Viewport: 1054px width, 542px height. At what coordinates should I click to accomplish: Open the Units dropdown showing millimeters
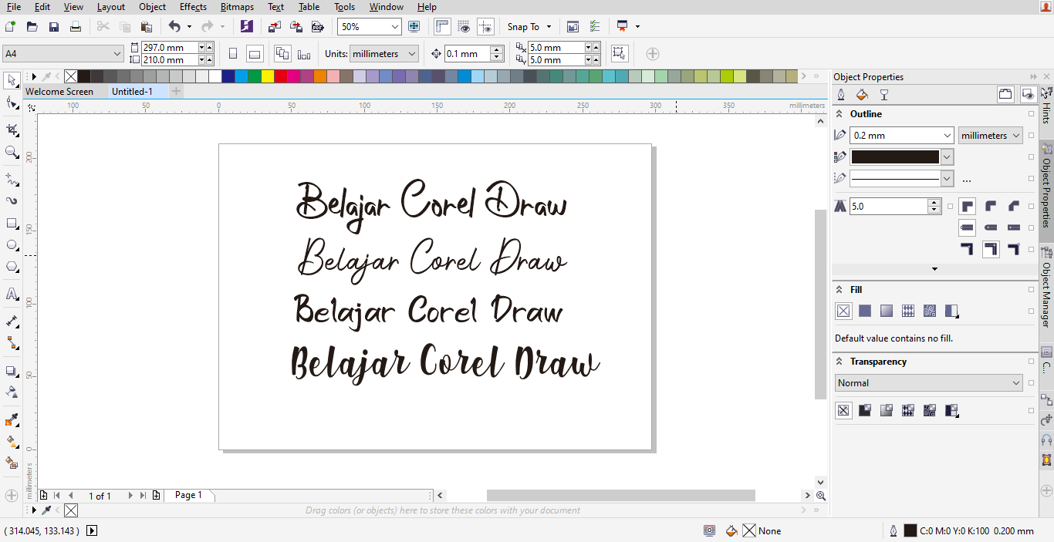[383, 53]
